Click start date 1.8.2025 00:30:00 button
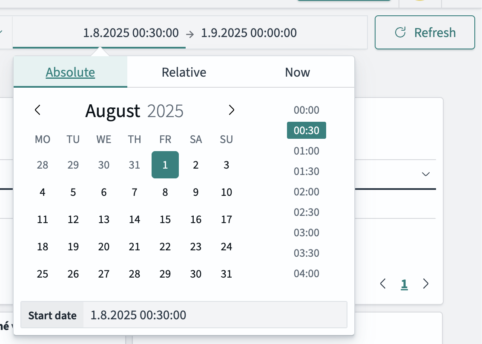The image size is (482, 344). (x=131, y=33)
